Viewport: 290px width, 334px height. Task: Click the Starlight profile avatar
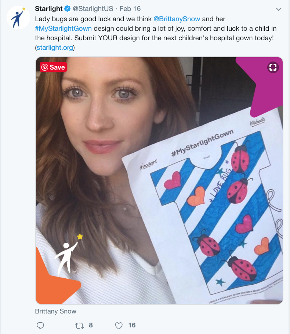[18, 18]
